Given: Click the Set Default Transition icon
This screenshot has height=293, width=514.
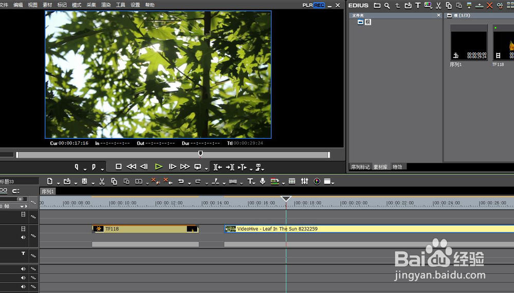Looking at the screenshot, I should pyautogui.click(x=233, y=181).
